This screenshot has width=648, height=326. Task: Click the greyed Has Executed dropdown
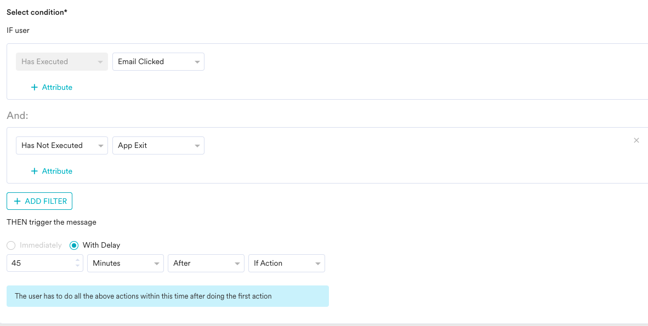62,61
